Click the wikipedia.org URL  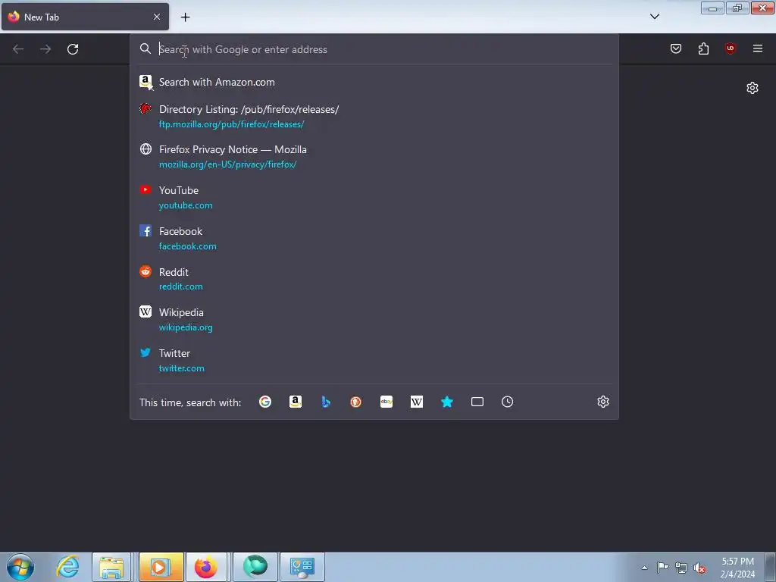tap(186, 327)
